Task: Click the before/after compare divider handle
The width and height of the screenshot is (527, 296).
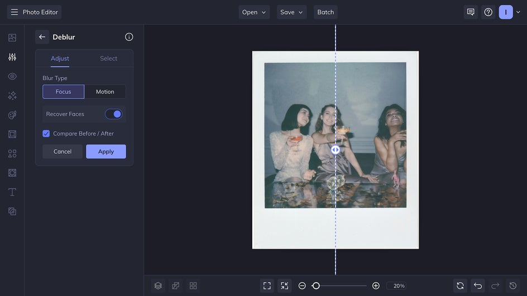Action: (336, 150)
